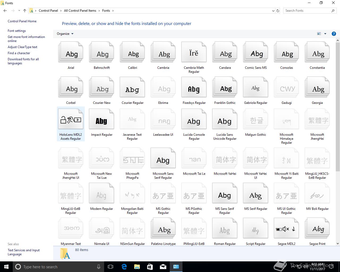Open the Mail app from taskbar
This screenshot has width=340, height=272.
pos(163,267)
